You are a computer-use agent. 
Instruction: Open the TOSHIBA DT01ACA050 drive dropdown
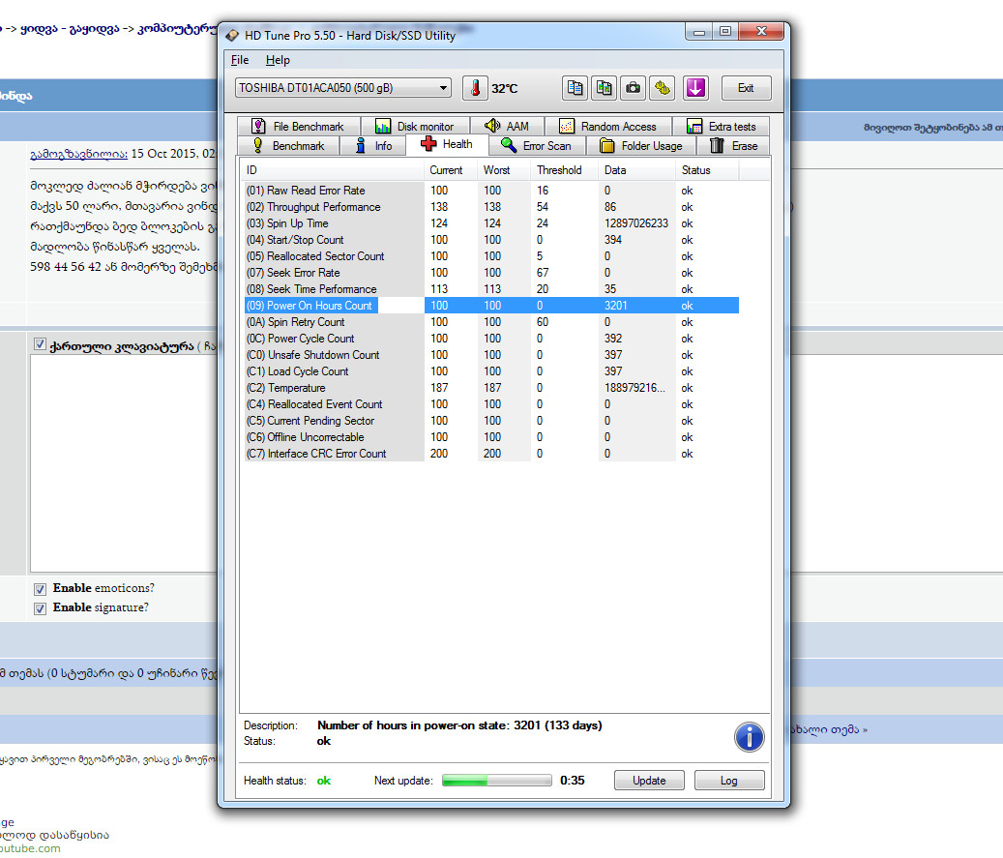[x=342, y=88]
